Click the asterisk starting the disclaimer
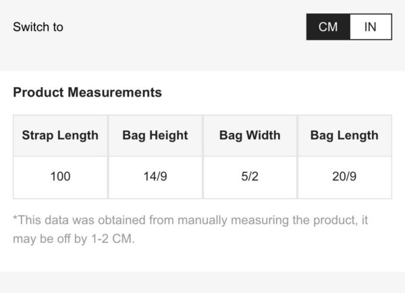 click(x=15, y=219)
